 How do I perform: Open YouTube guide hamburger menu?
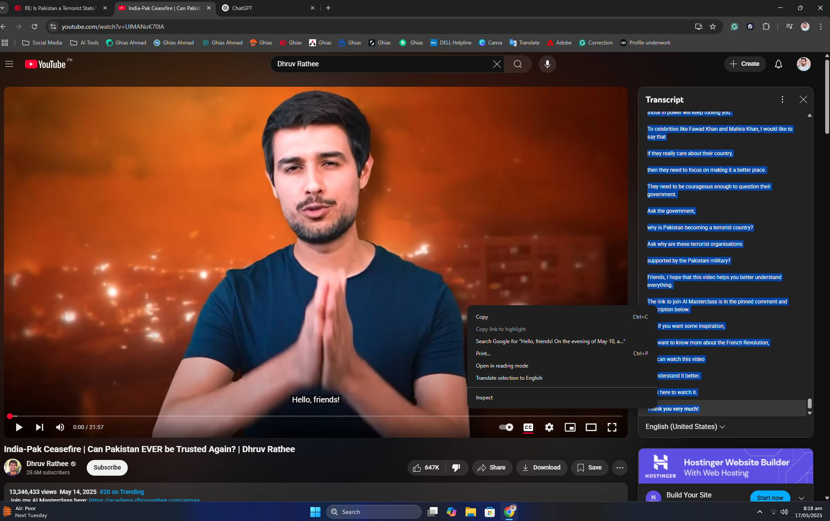[x=9, y=64]
